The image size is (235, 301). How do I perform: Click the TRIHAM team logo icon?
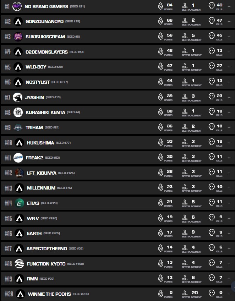(18, 127)
